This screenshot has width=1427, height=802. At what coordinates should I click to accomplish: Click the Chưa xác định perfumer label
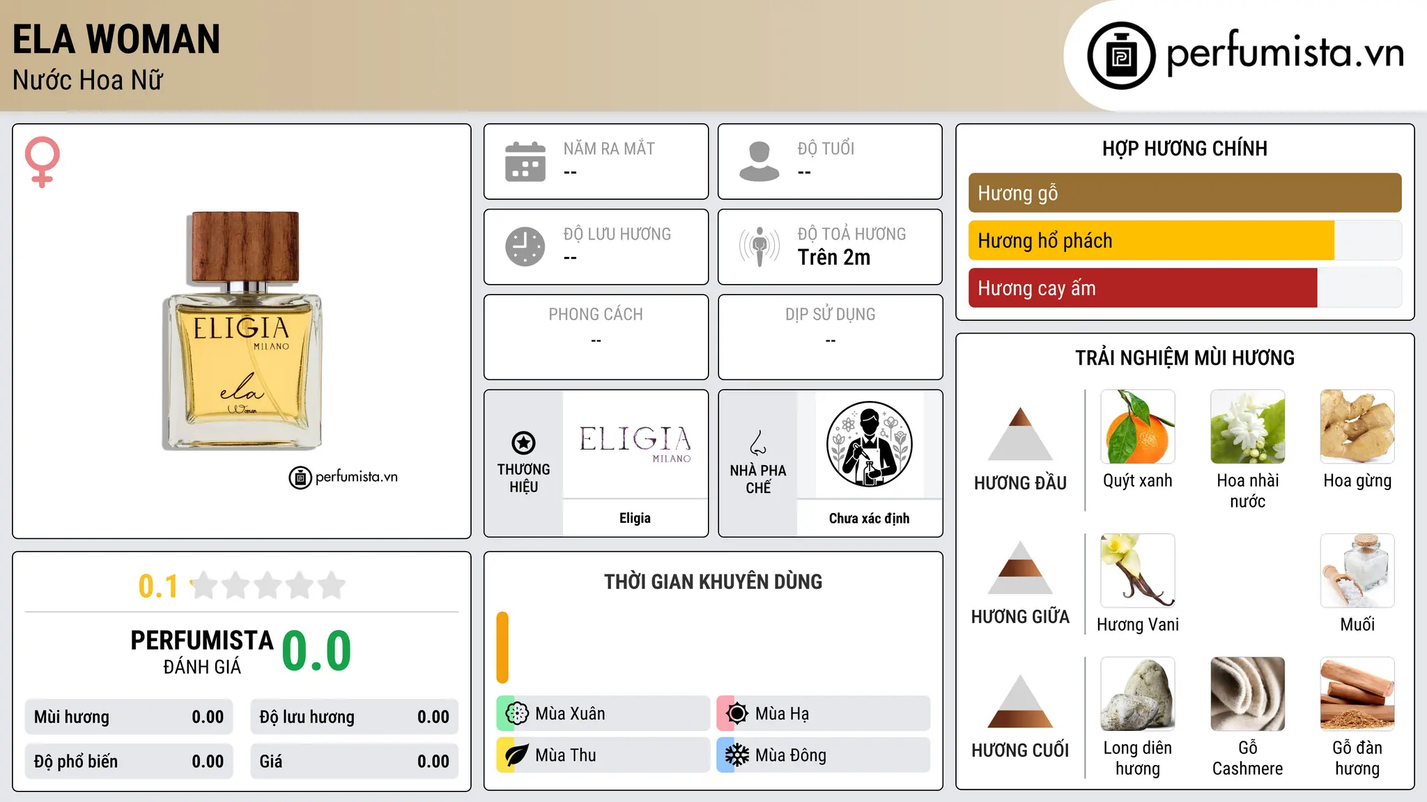click(x=869, y=519)
